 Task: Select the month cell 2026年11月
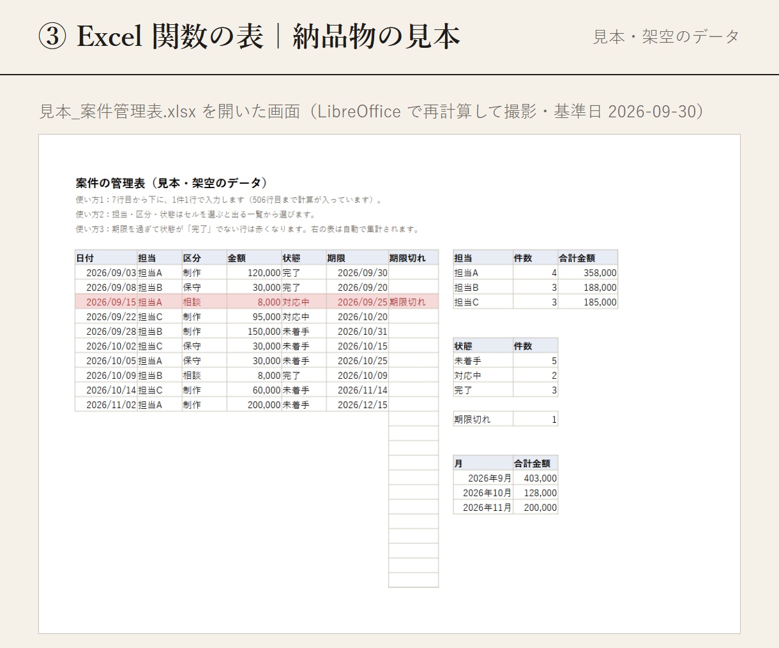pos(483,507)
